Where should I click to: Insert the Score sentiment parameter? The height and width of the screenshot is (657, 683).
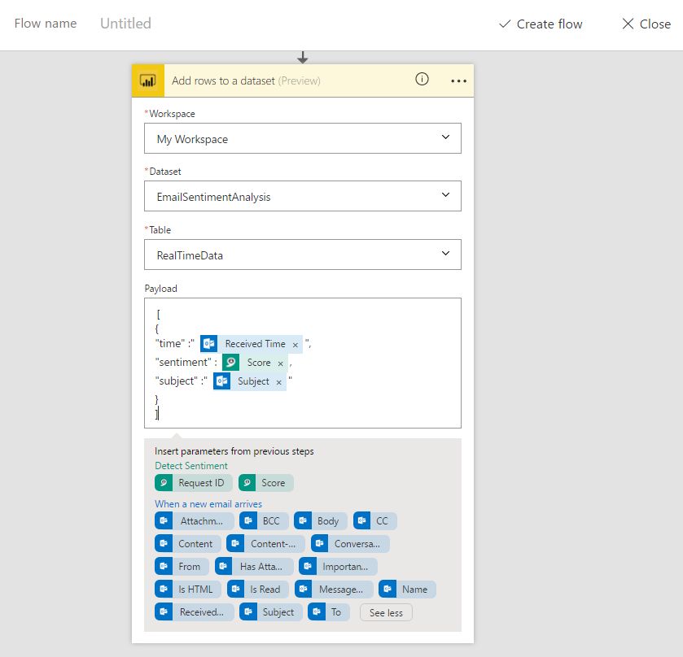265,483
